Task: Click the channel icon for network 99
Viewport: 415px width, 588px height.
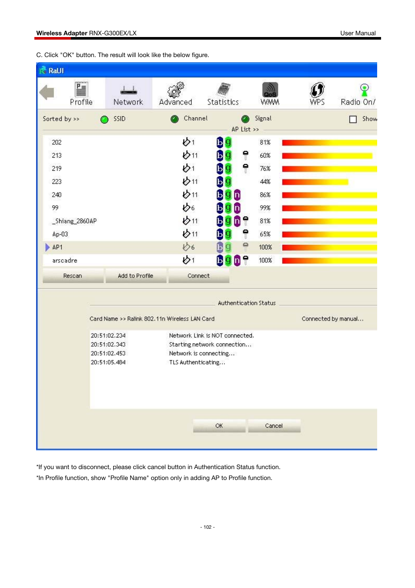Action: pos(186,207)
